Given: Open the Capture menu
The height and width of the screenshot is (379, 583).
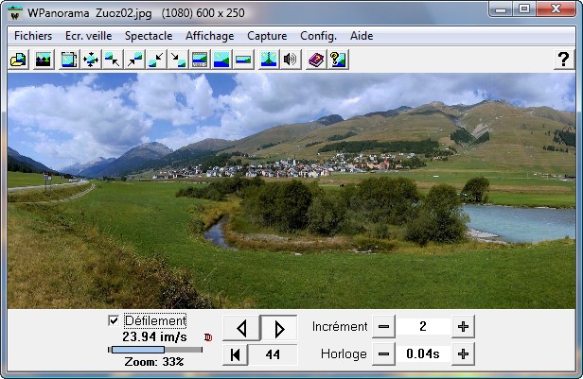Looking at the screenshot, I should (267, 36).
